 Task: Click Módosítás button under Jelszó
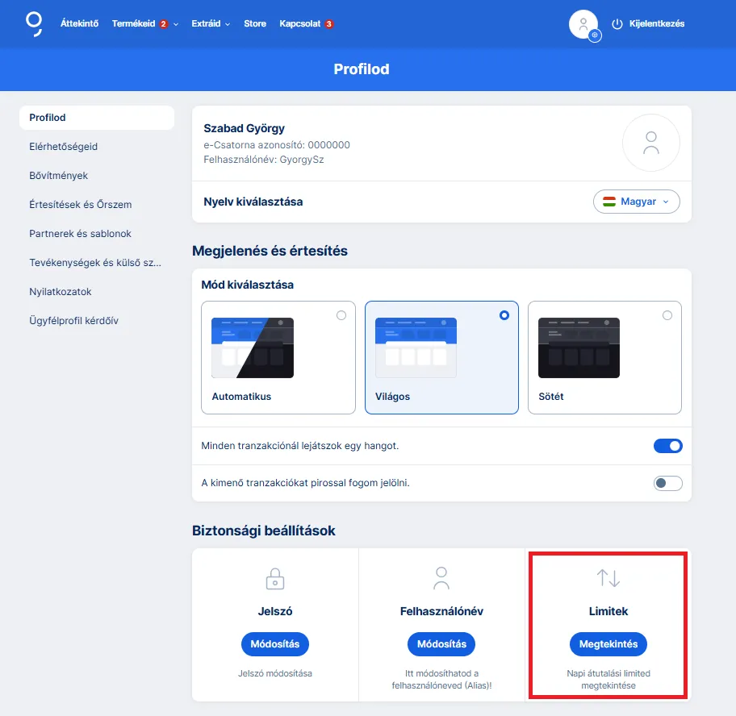275,644
